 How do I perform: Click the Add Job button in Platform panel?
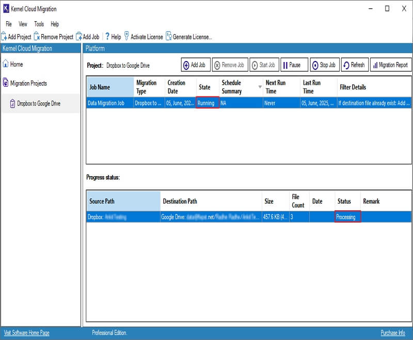tap(196, 65)
